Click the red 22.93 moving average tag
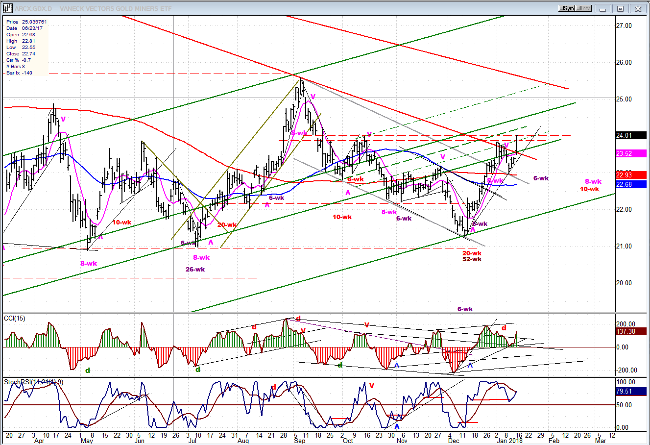Screen dimensions: 650x445 [x=630, y=175]
